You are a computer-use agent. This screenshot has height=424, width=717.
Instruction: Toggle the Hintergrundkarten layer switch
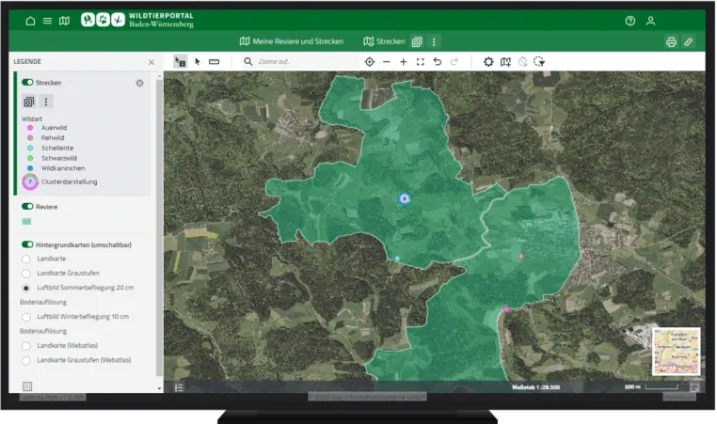(27, 244)
